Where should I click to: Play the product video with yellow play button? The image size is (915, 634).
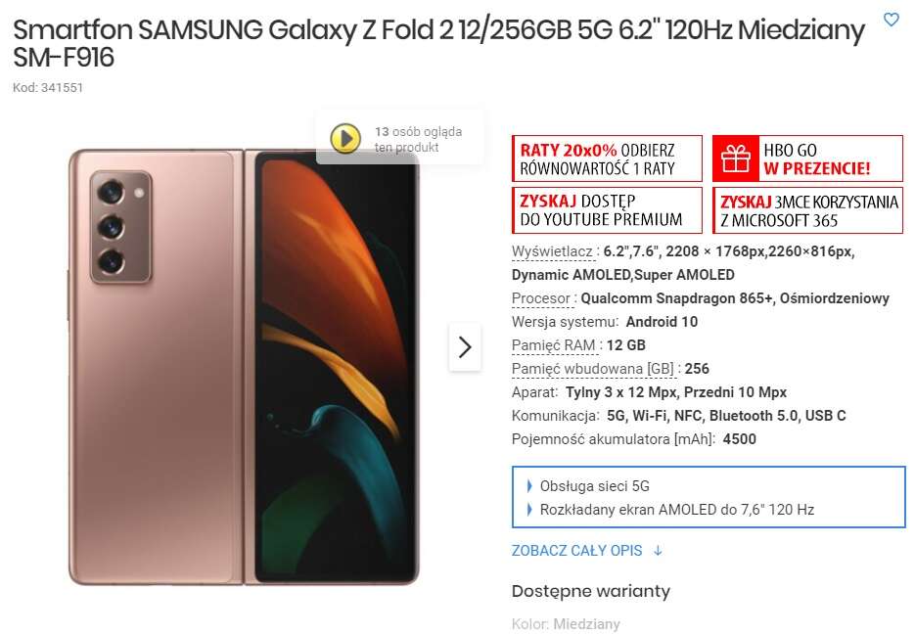(345, 139)
